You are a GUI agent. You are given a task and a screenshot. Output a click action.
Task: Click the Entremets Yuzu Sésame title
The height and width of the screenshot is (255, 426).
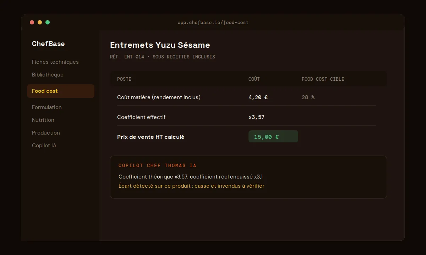pos(160,45)
